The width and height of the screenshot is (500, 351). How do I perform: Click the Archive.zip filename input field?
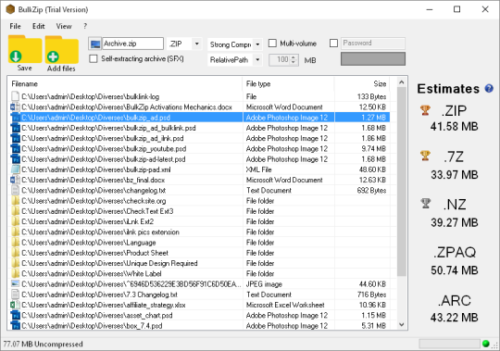pos(132,44)
